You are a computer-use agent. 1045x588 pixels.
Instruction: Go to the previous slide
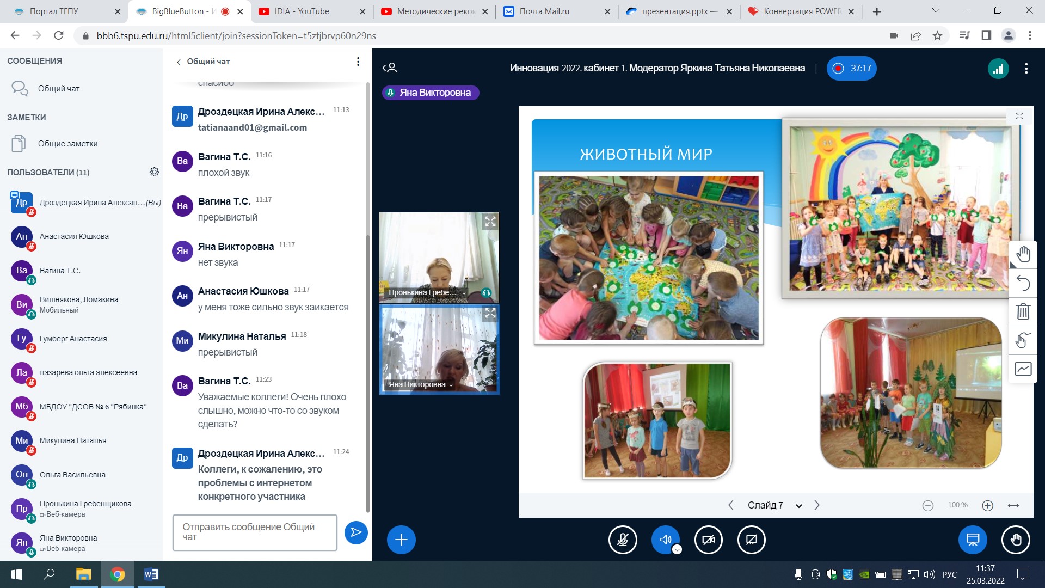click(x=731, y=505)
